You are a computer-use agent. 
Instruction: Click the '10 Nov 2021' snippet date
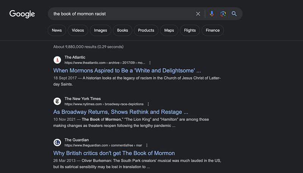[x=64, y=119]
